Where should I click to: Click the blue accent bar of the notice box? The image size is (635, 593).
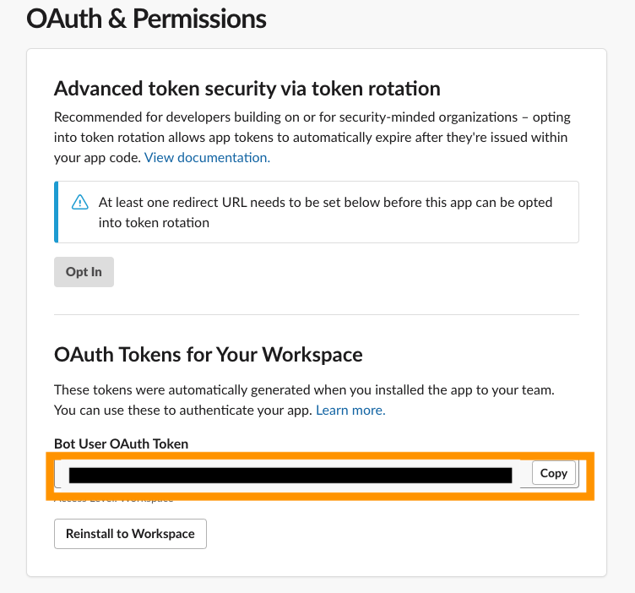[x=57, y=212]
